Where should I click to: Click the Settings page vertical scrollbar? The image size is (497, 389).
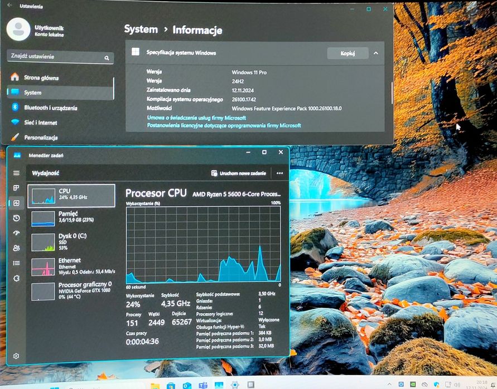pyautogui.click(x=392, y=93)
